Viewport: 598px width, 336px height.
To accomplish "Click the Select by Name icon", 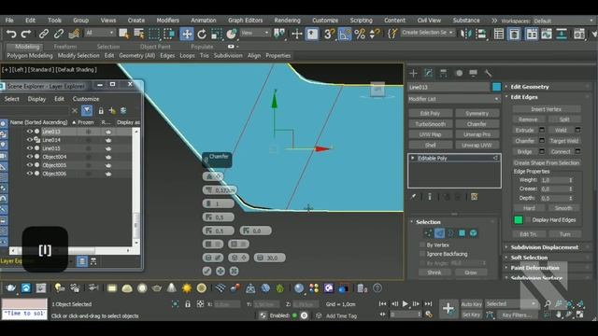I will (x=139, y=34).
